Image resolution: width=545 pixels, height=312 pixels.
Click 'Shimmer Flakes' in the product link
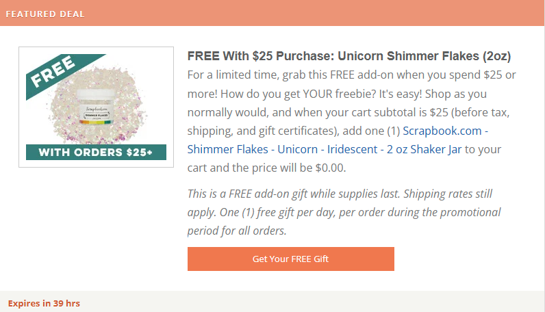229,149
